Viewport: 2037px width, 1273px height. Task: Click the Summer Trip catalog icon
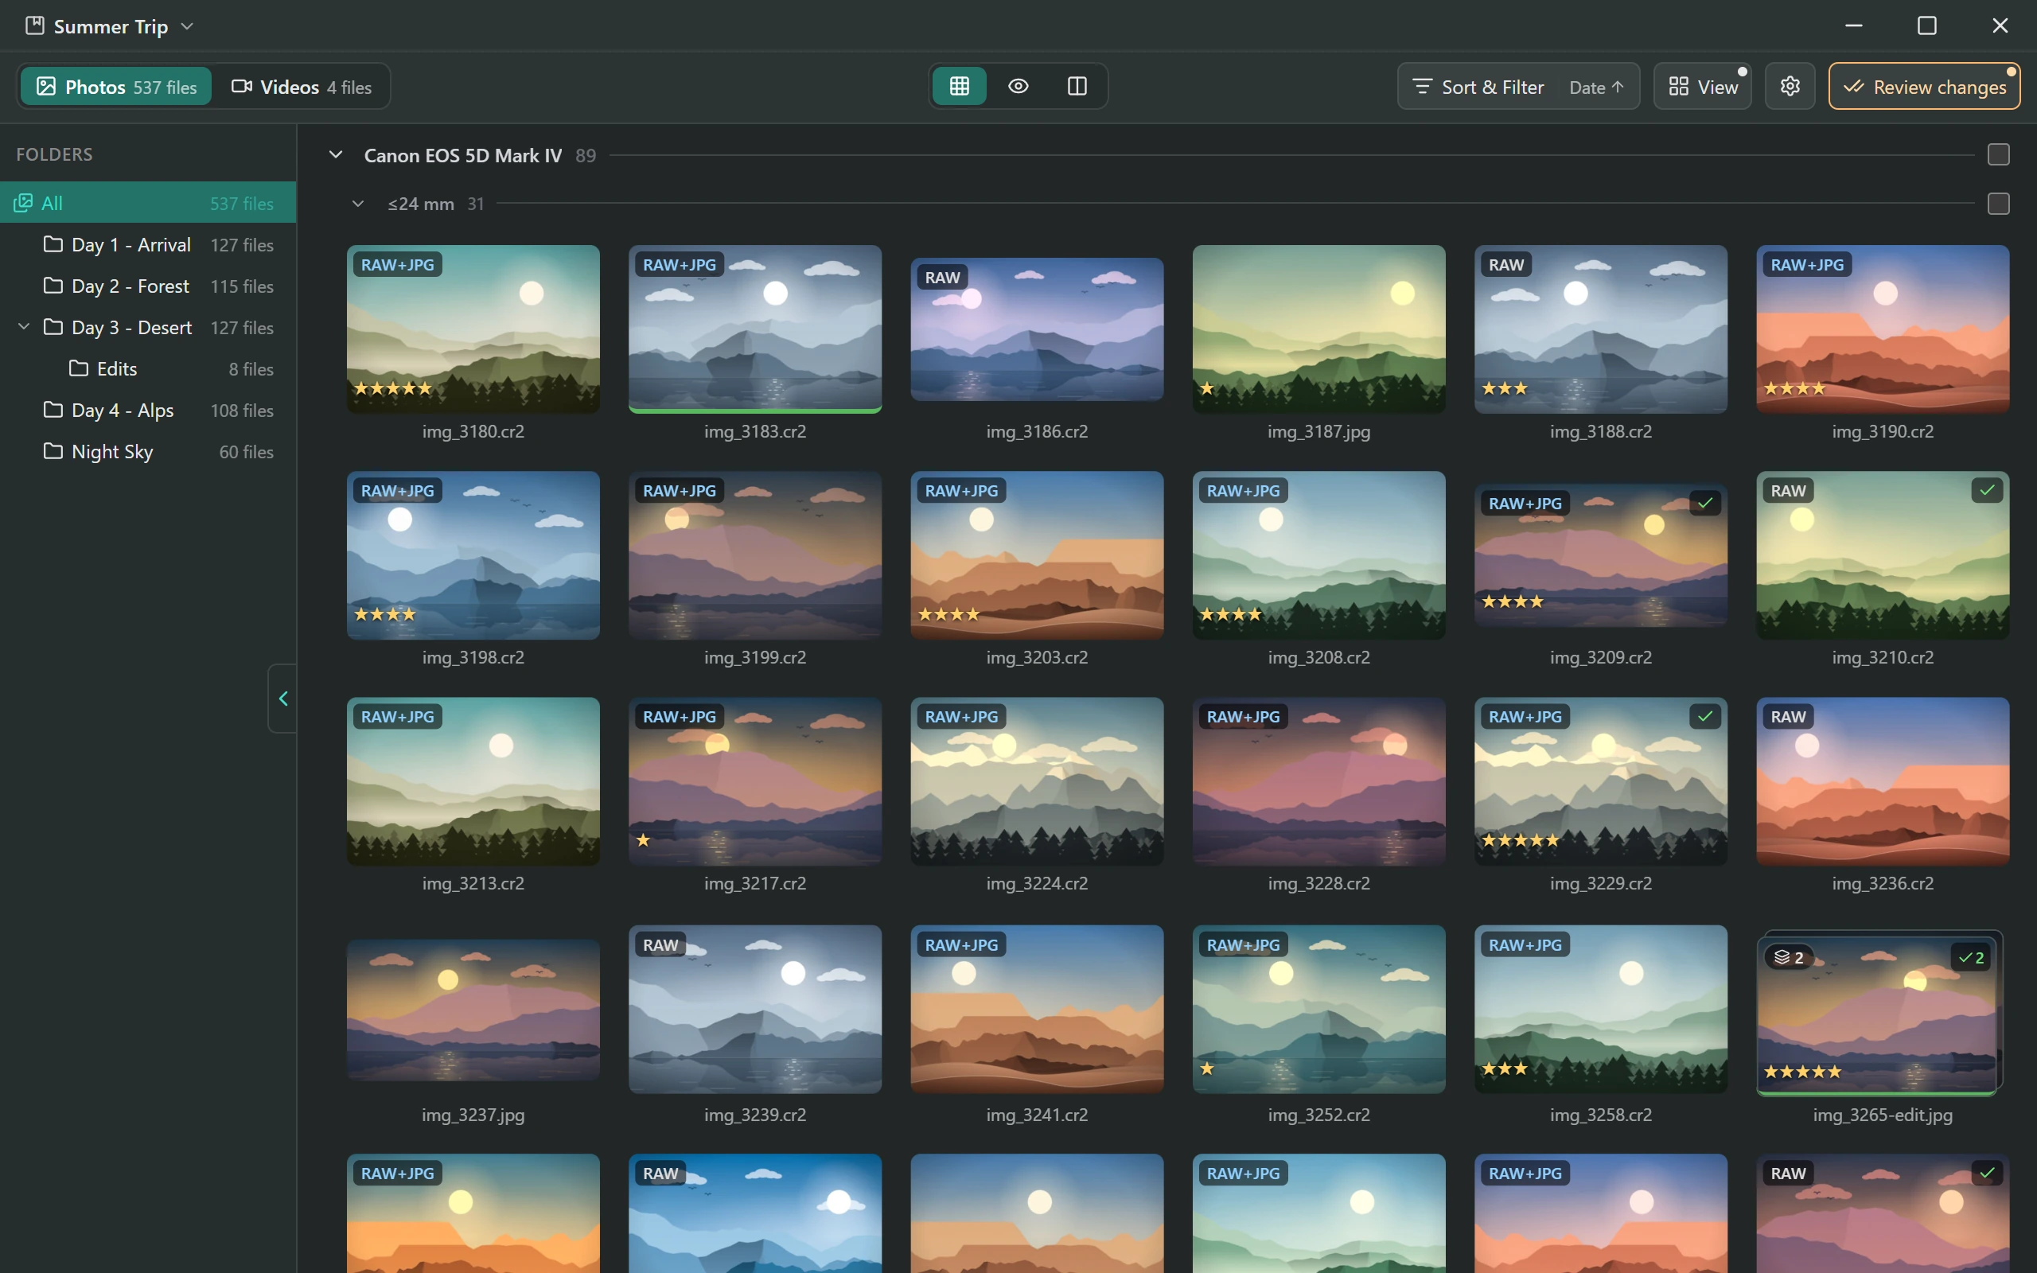34,26
